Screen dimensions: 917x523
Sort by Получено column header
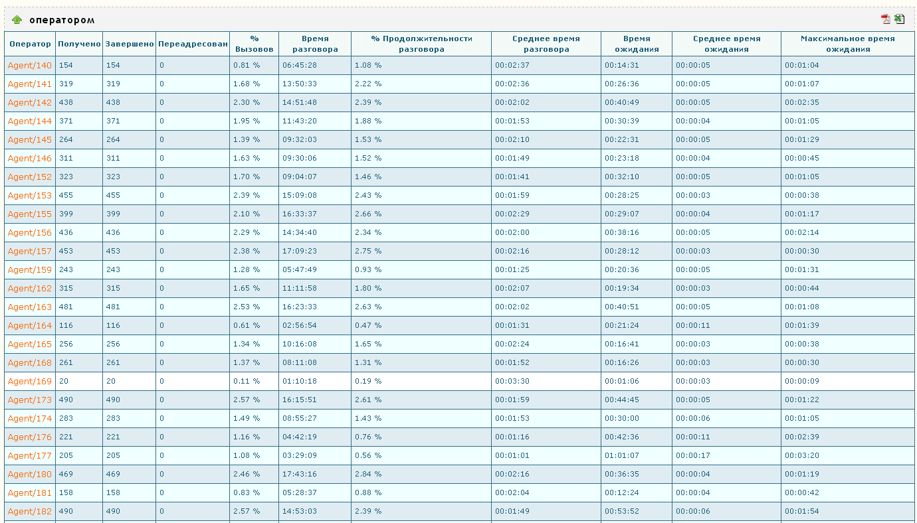79,44
